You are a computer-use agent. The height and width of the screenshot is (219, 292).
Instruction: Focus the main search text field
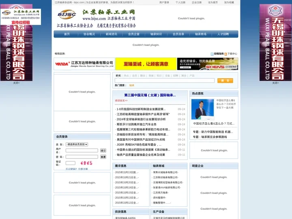click(165, 80)
